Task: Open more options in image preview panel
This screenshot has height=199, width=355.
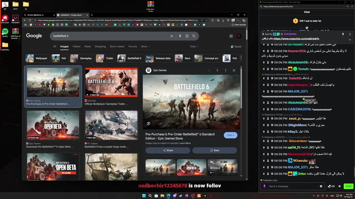Action: click(225, 70)
